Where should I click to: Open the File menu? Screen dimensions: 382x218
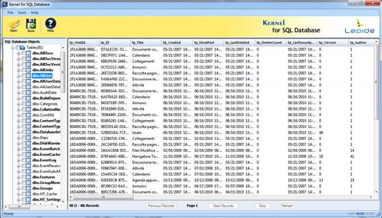pyautogui.click(x=10, y=12)
